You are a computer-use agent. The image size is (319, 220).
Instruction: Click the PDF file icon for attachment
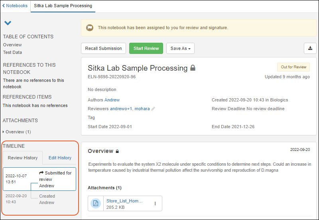[96, 203]
